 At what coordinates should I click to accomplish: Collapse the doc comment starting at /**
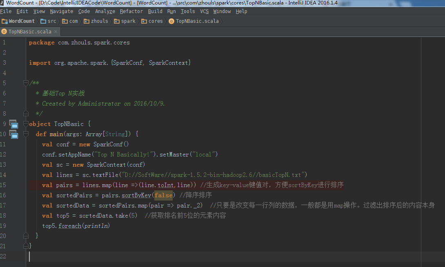pyautogui.click(x=26, y=83)
